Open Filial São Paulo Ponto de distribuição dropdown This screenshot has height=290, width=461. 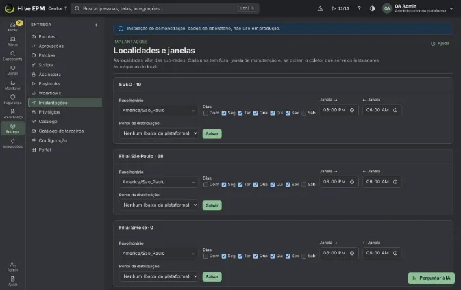click(158, 205)
